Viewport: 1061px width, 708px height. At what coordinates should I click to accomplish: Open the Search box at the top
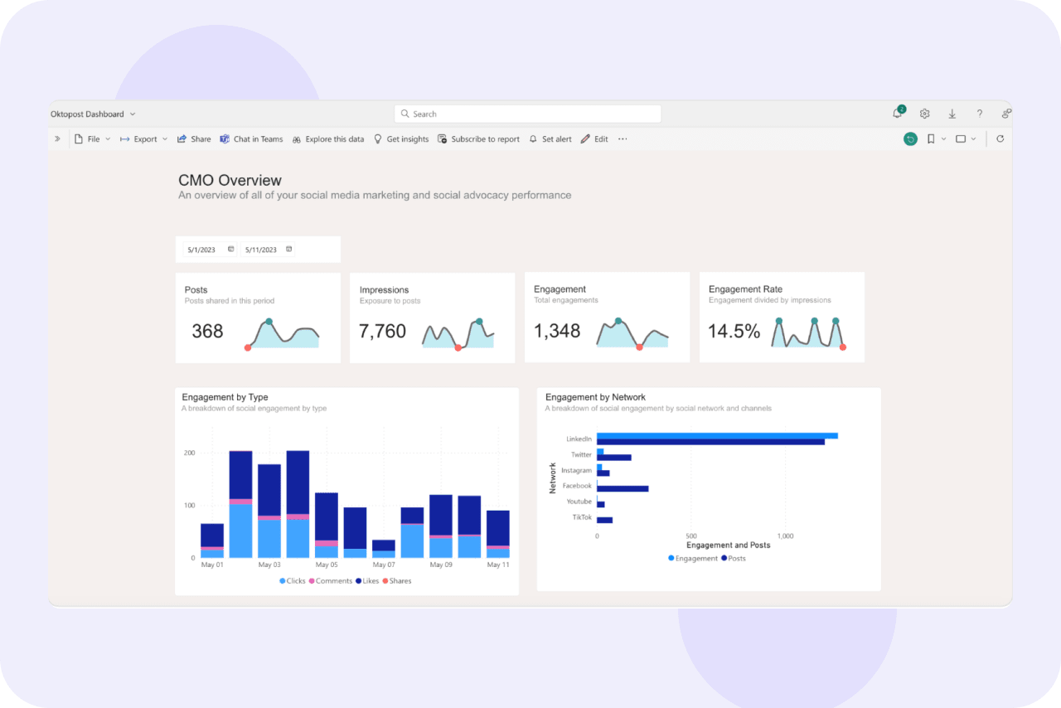click(527, 113)
